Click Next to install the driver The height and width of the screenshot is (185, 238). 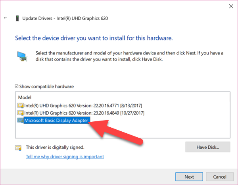[x=189, y=177]
